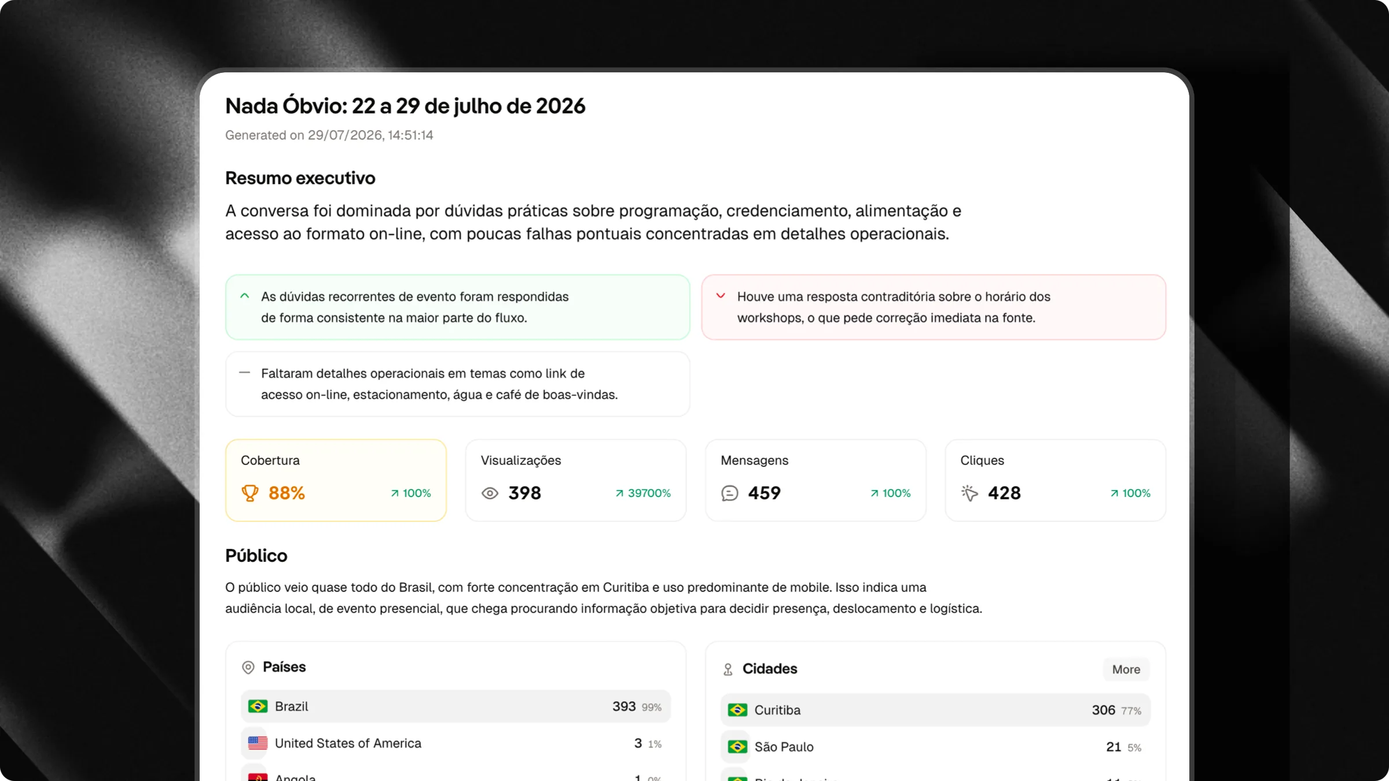Click the report title Nada Óbvio
This screenshot has width=1389, height=781.
click(405, 106)
